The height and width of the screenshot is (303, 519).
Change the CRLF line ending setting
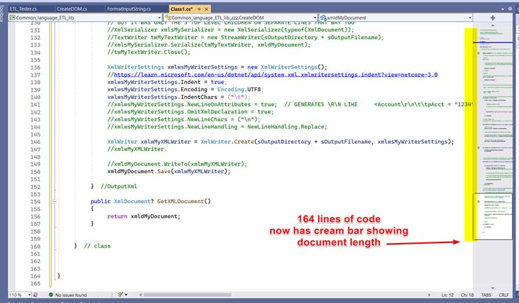tap(504, 295)
